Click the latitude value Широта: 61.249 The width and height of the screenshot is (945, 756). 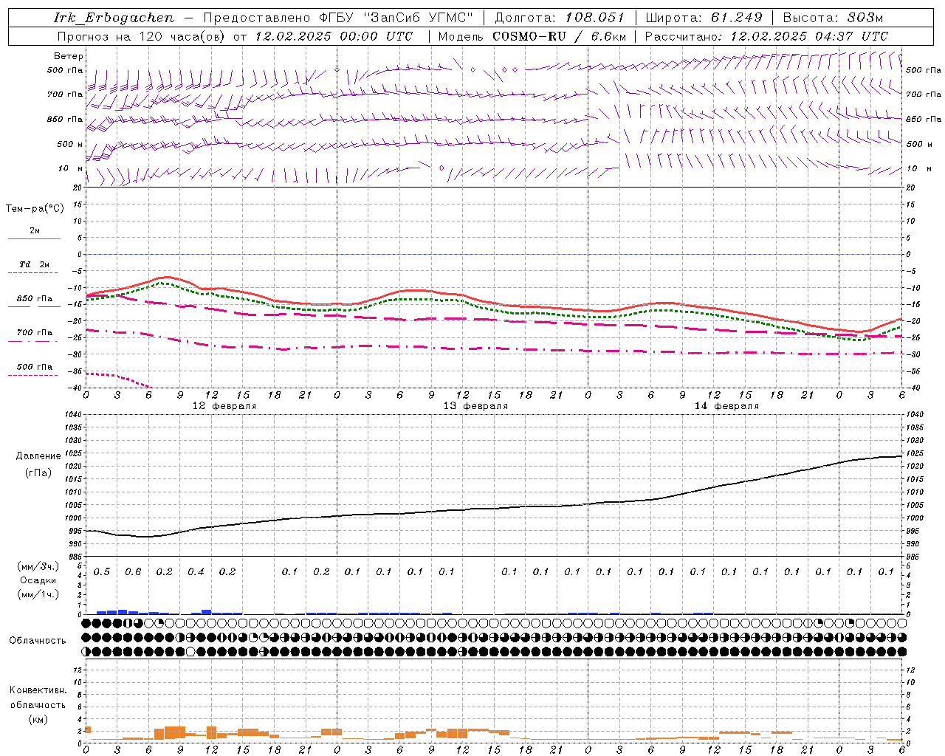point(704,18)
